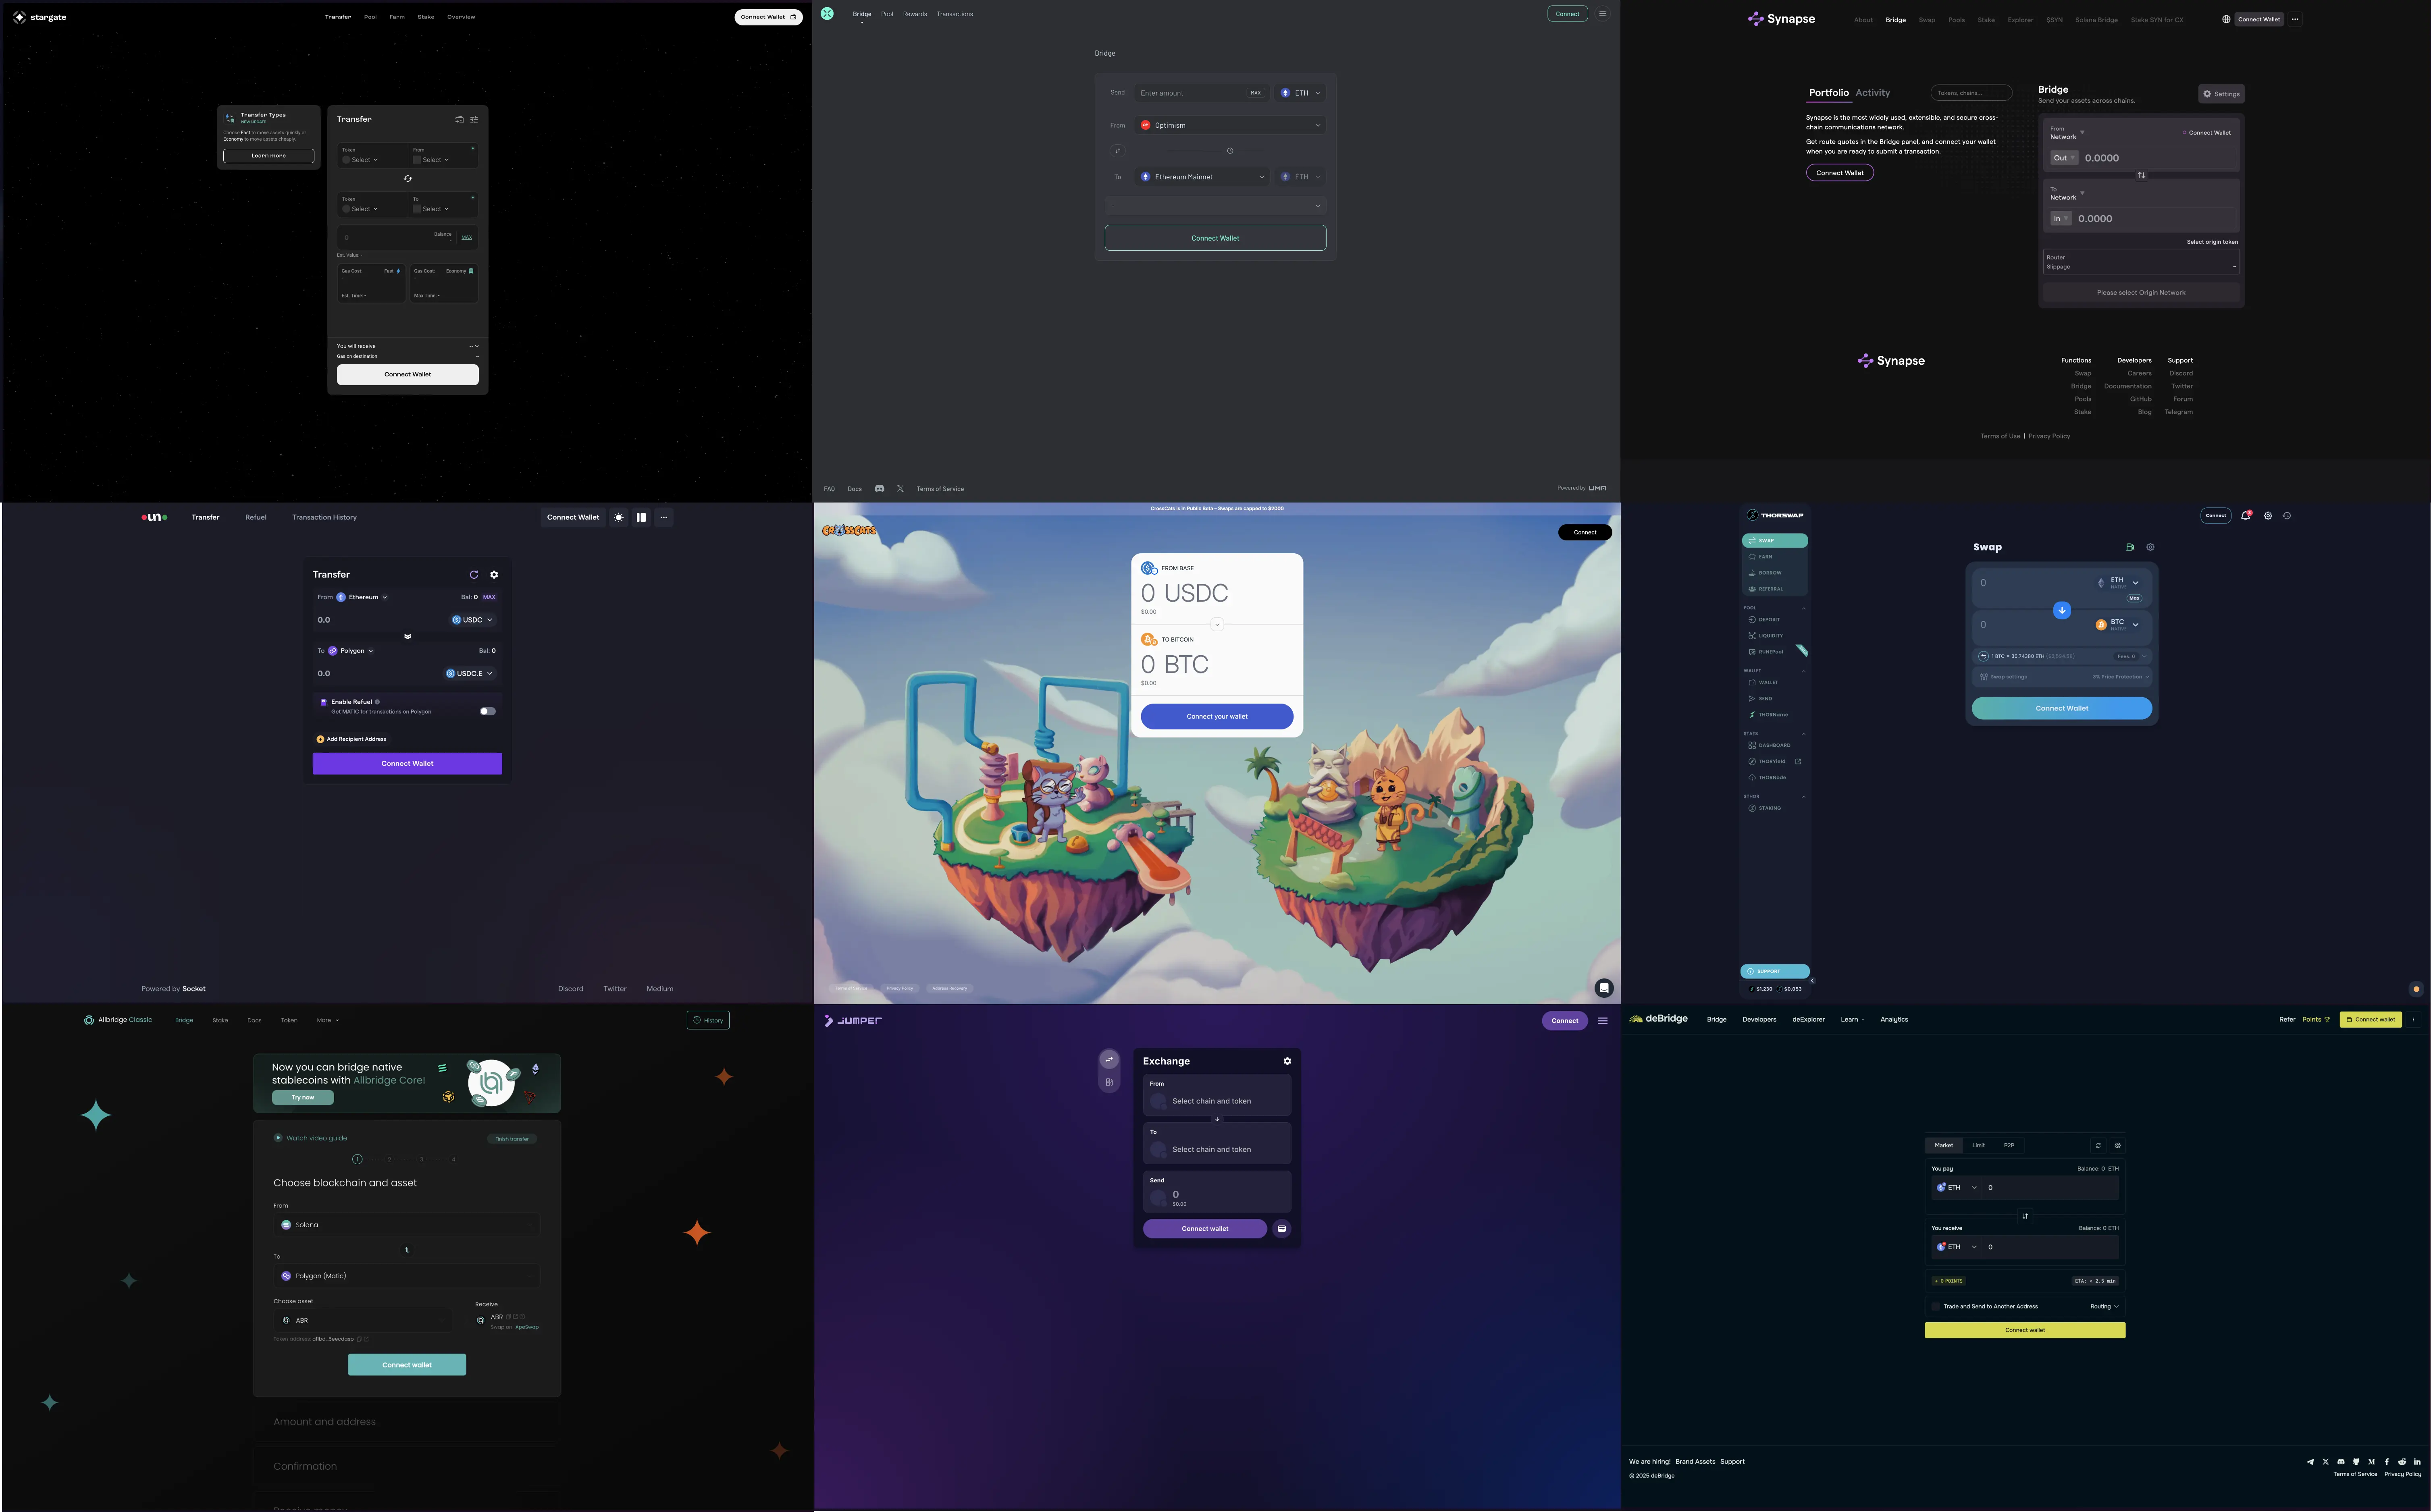This screenshot has width=2431, height=1512.
Task: Open Jumper Exchange settings gear
Action: click(x=1287, y=1061)
